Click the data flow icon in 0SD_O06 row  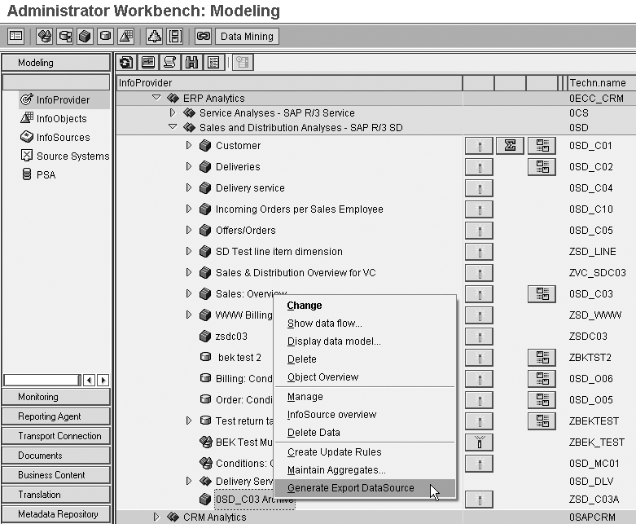click(x=542, y=378)
